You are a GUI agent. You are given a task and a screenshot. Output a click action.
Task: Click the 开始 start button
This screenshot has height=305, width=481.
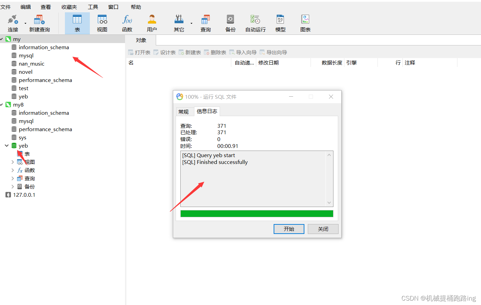(x=289, y=229)
